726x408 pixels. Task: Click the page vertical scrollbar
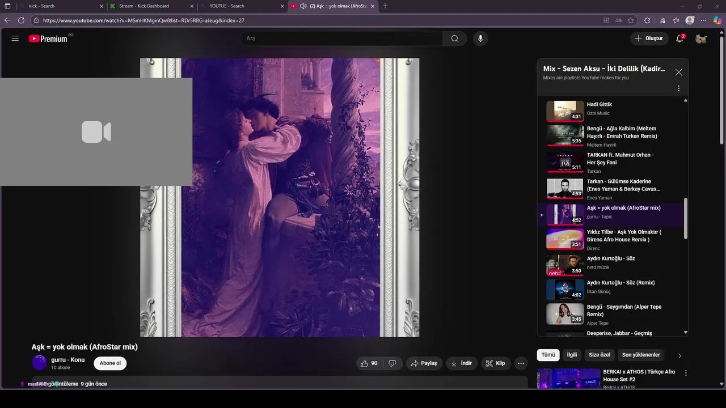pyautogui.click(x=721, y=91)
